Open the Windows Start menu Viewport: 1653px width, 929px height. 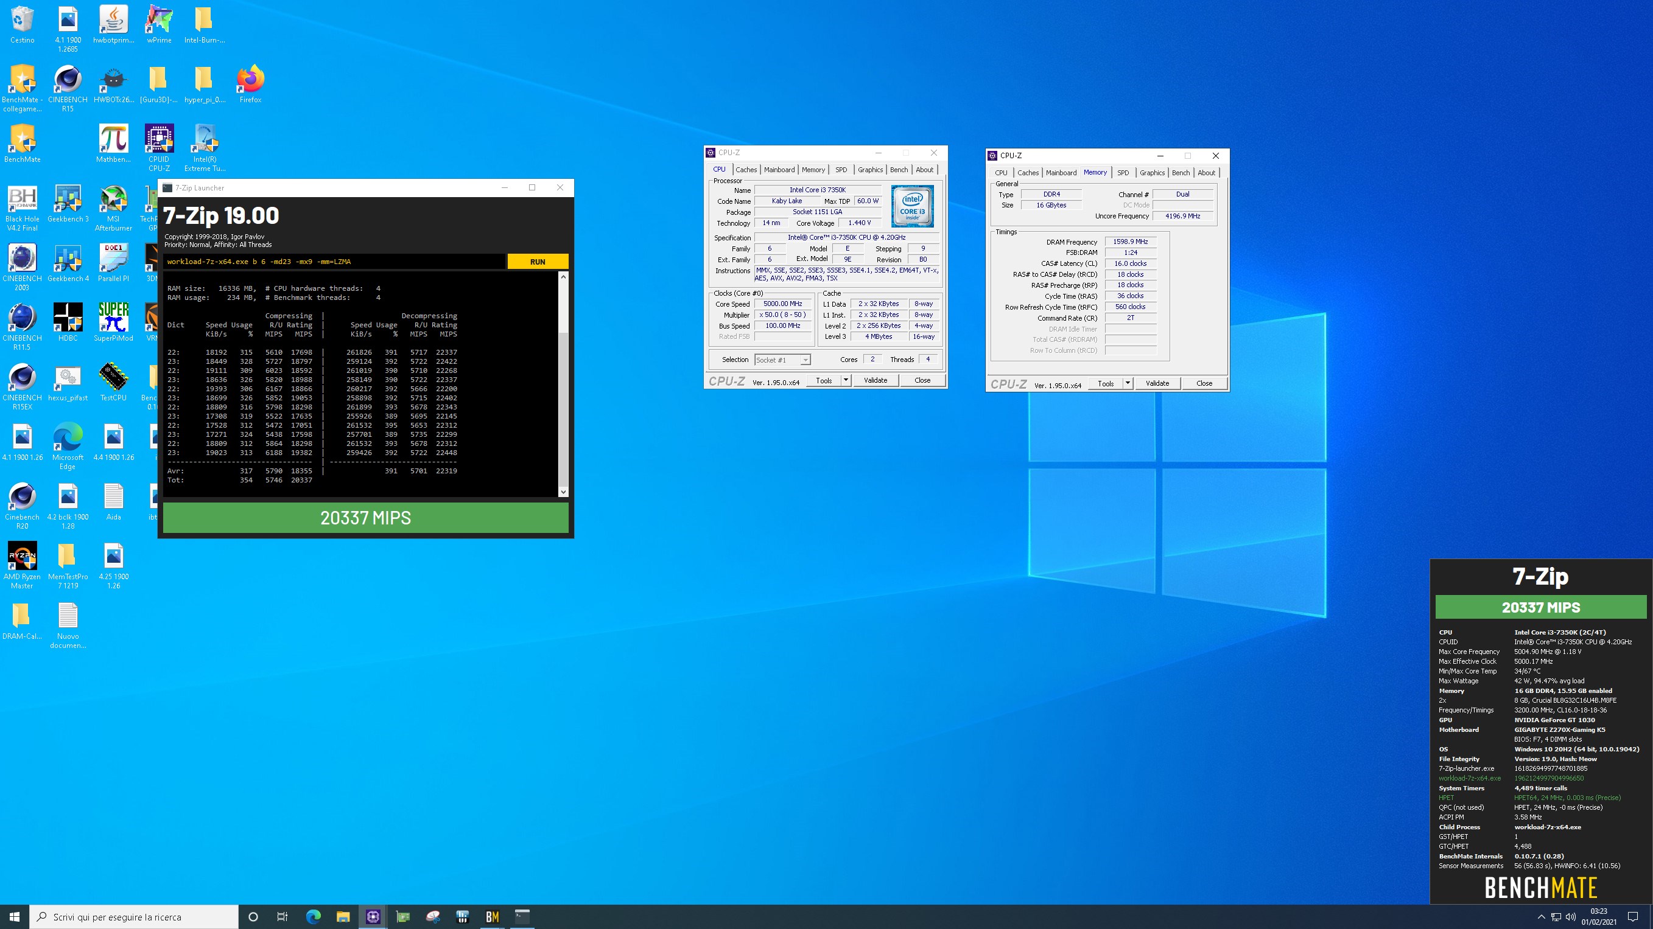(15, 917)
